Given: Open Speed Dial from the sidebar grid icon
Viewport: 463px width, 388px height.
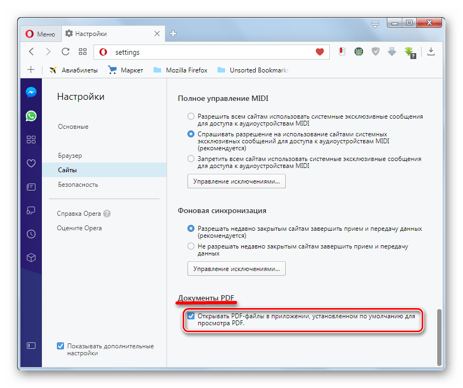Looking at the screenshot, I should [x=31, y=140].
